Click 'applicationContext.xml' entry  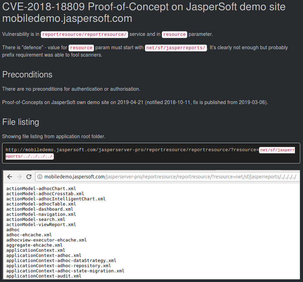36,250
